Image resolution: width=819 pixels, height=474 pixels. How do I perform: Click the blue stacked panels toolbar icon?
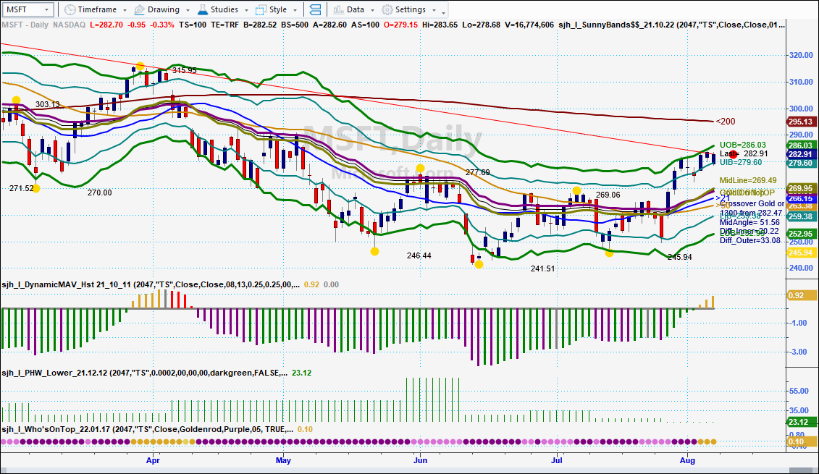316,10
